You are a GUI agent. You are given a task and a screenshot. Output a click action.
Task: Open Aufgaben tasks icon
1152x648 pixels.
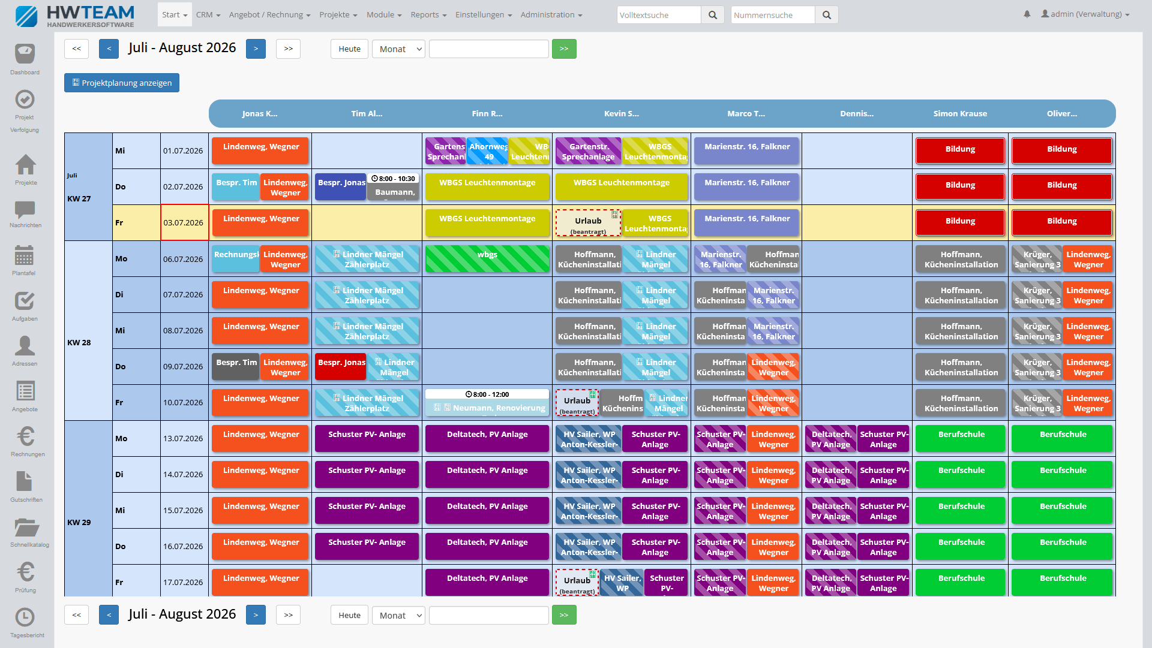(x=25, y=301)
